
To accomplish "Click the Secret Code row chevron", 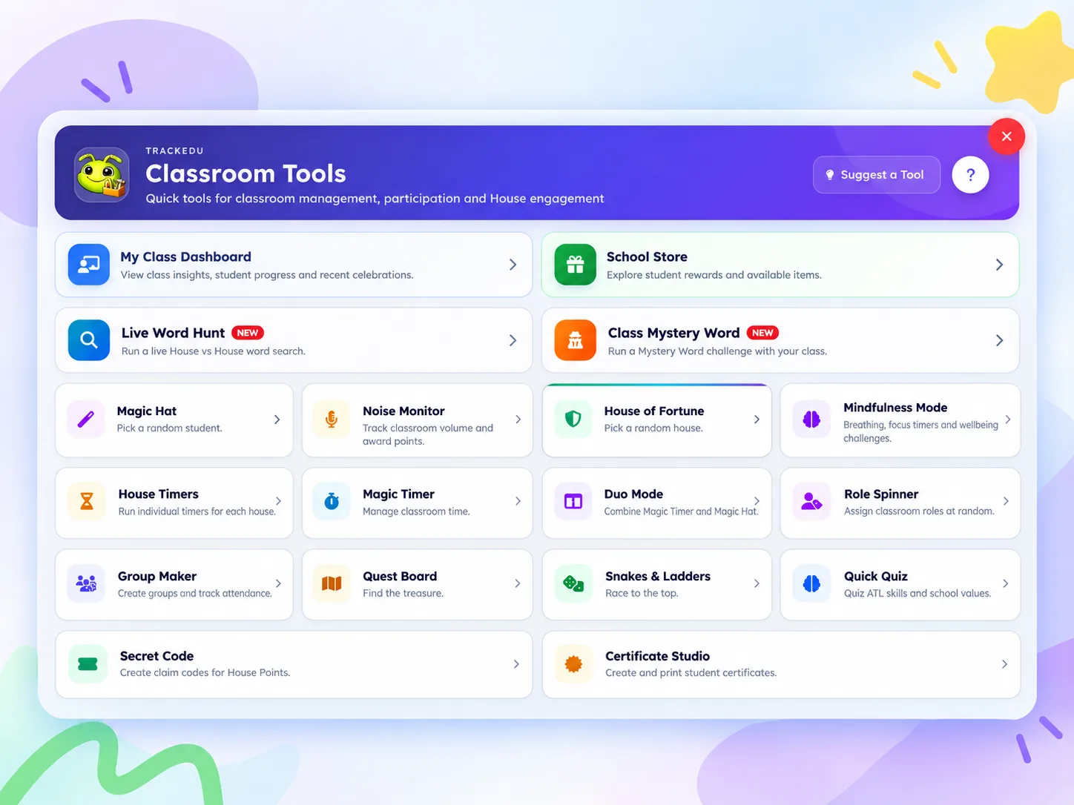I will tap(516, 664).
